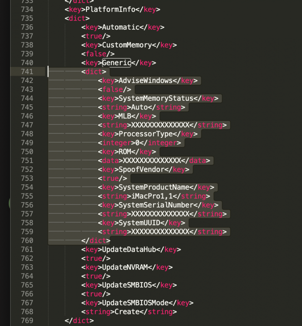Click the integer value 0 on line 749

(x=137, y=143)
